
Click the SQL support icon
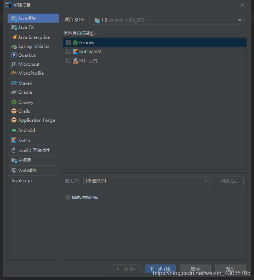click(x=75, y=61)
